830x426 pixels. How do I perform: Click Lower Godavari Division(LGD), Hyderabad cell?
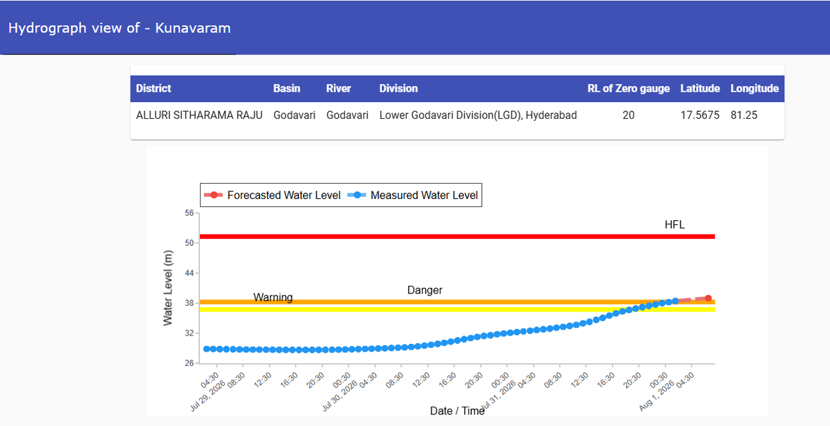coord(478,115)
